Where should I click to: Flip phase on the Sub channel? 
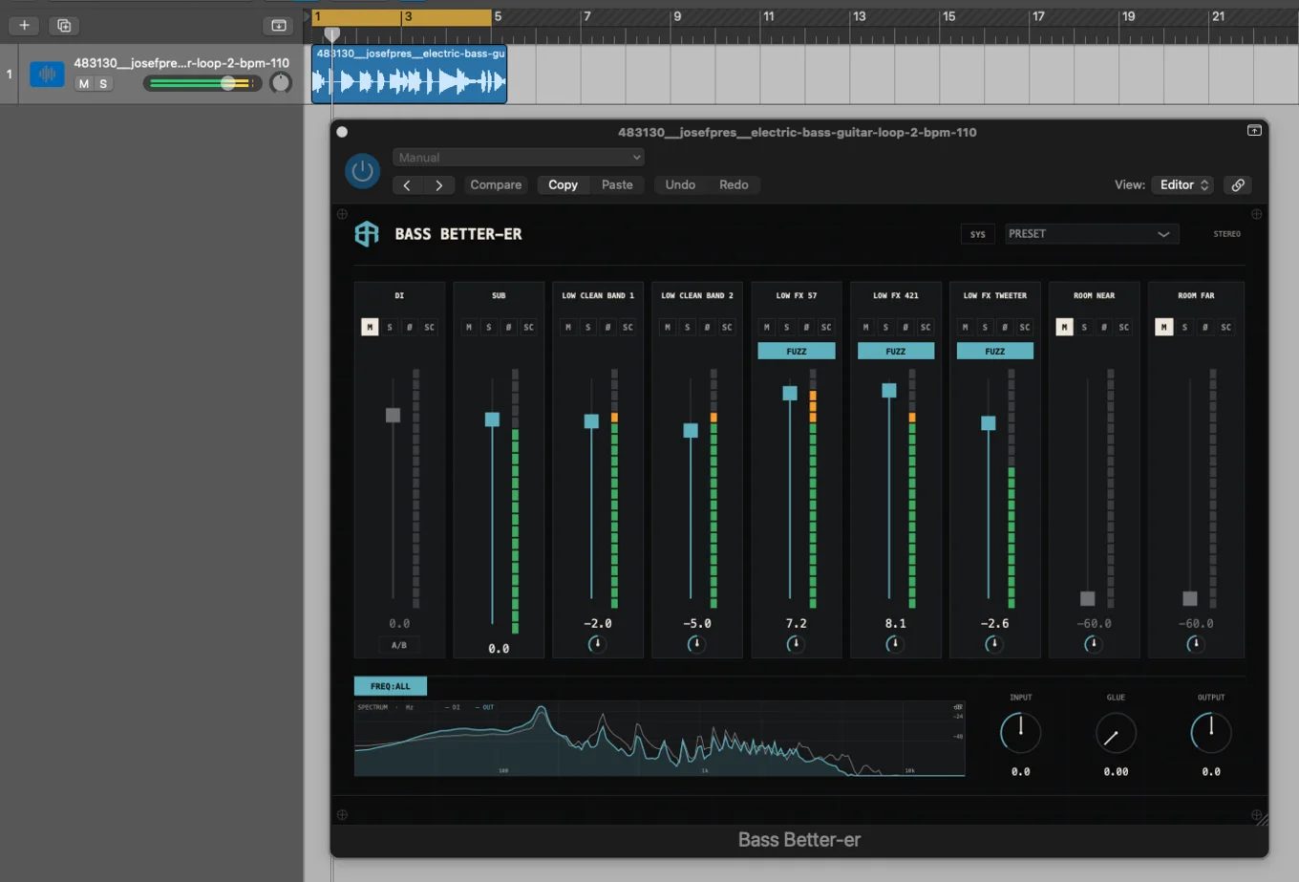(508, 327)
